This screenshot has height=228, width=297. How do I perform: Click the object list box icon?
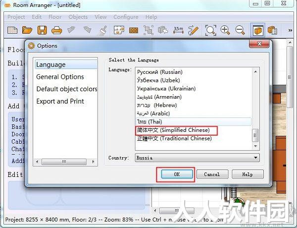coord(272,30)
